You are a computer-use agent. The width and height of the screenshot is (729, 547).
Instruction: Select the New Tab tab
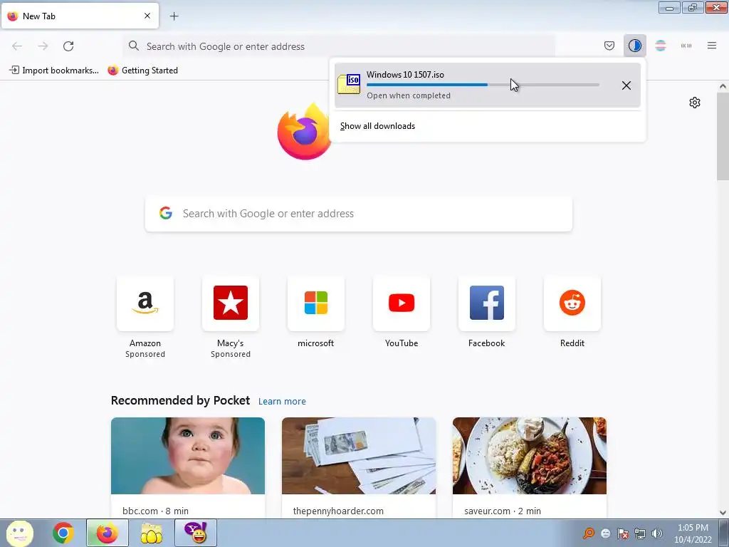click(x=80, y=16)
